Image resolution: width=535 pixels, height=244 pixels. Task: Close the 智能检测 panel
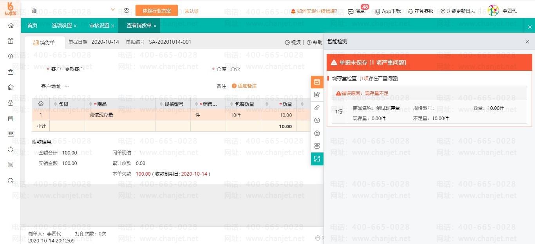tap(527, 41)
